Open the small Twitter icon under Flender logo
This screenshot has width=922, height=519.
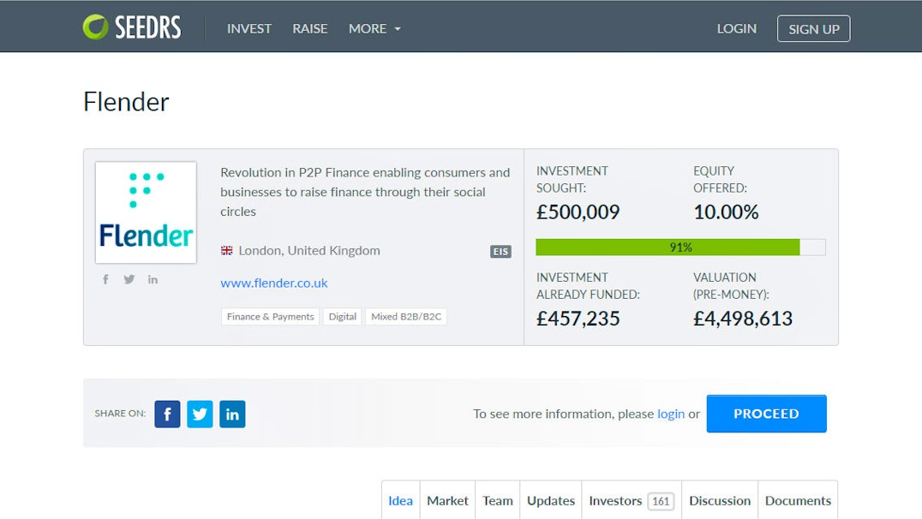click(129, 279)
